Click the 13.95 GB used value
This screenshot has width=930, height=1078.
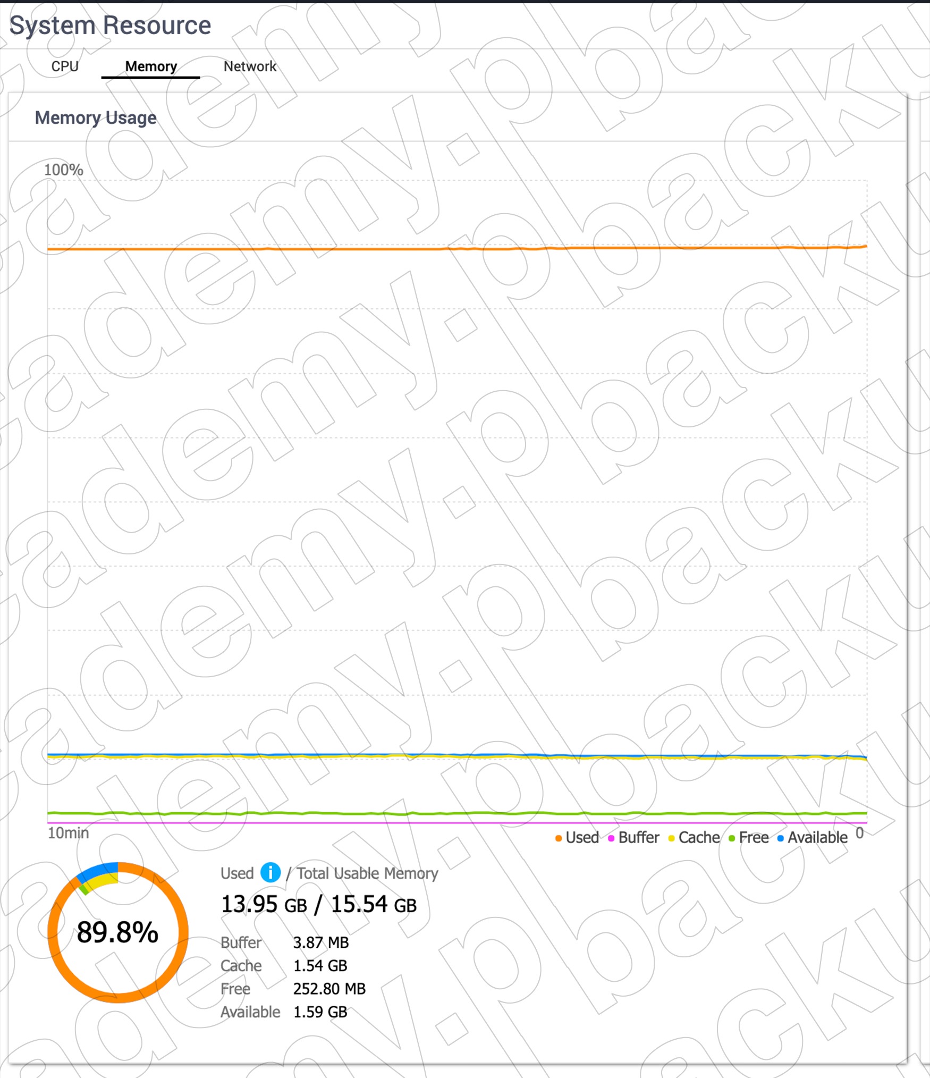point(264,904)
